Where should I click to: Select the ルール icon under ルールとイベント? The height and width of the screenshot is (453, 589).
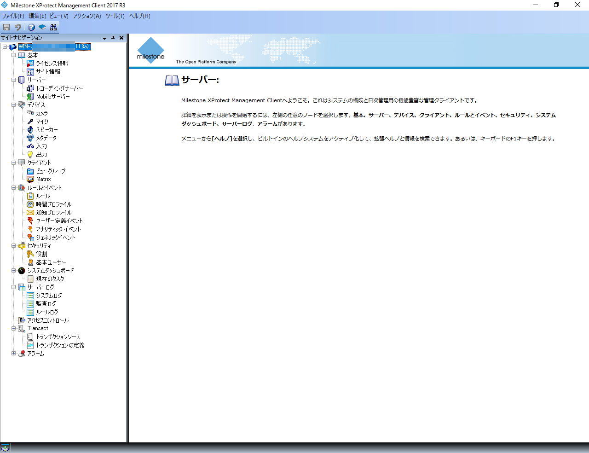point(30,196)
